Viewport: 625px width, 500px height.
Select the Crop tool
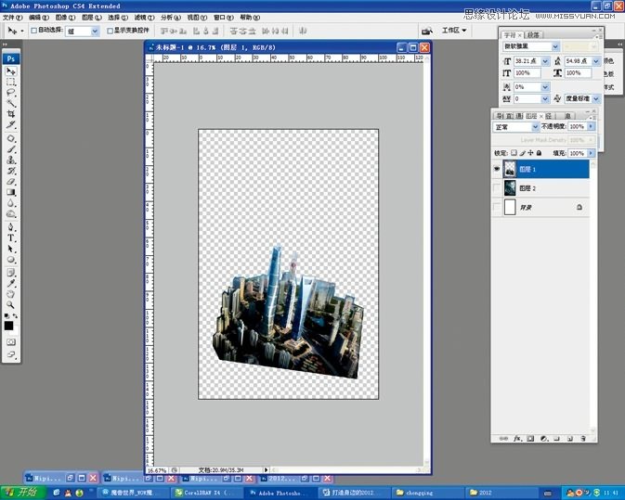11,114
